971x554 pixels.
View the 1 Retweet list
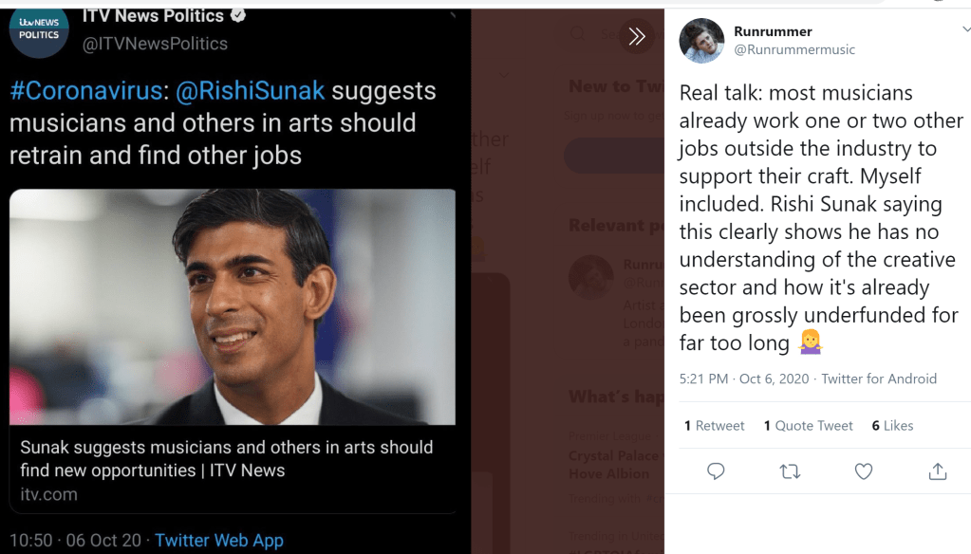click(x=714, y=426)
